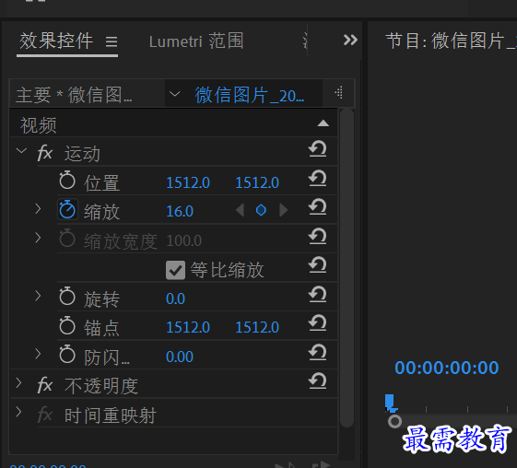This screenshot has width=517, height=468.
Task: Expand the 时间重映射 effect group
Action: click(18, 412)
